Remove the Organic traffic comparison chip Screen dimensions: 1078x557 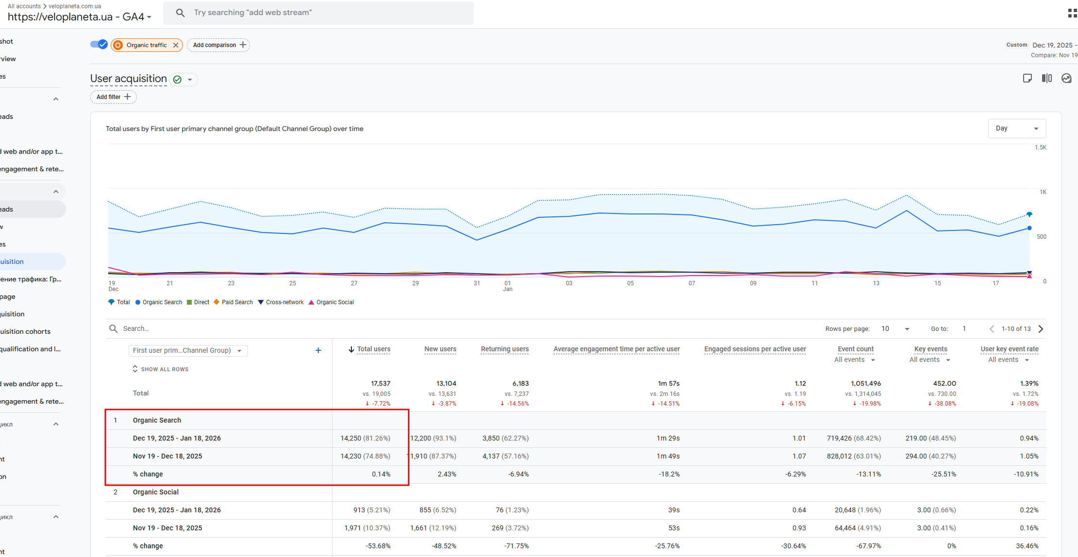point(176,45)
